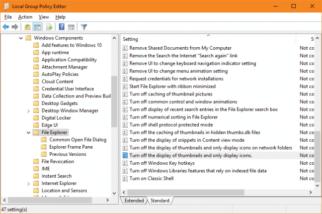322x214 pixels.
Task: Click the Edge UI folder icon
Action: coord(36,125)
